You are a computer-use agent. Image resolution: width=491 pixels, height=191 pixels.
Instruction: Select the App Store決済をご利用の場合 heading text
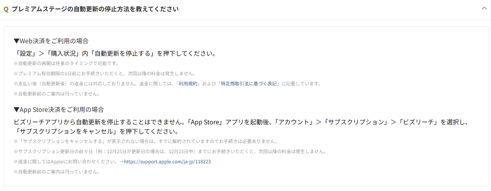62,110
